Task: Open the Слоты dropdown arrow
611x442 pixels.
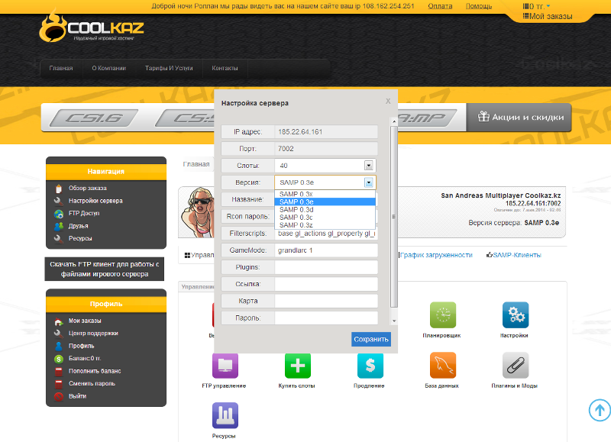Action: click(x=369, y=166)
